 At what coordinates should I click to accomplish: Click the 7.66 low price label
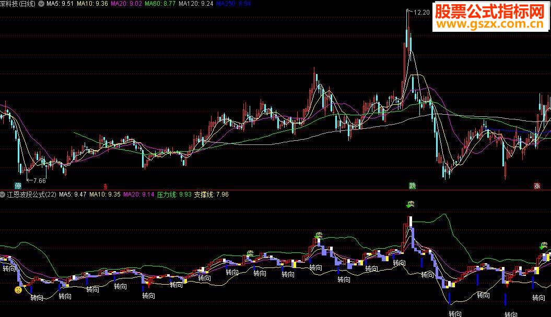39,180
